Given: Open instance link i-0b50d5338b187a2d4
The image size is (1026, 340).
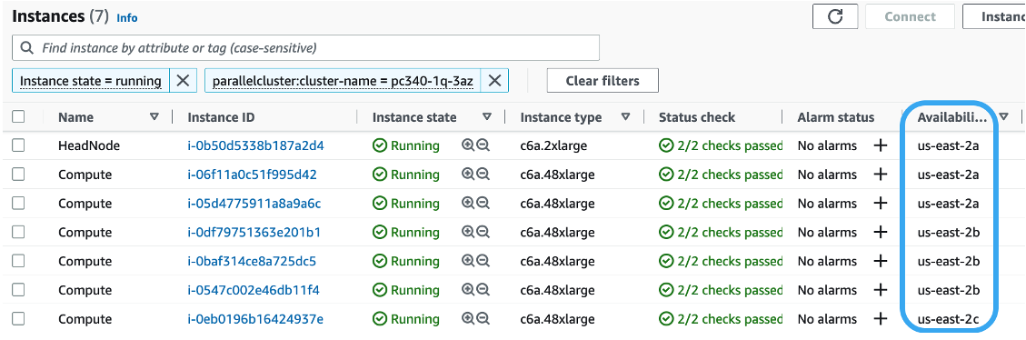Looking at the screenshot, I should pyautogui.click(x=256, y=145).
